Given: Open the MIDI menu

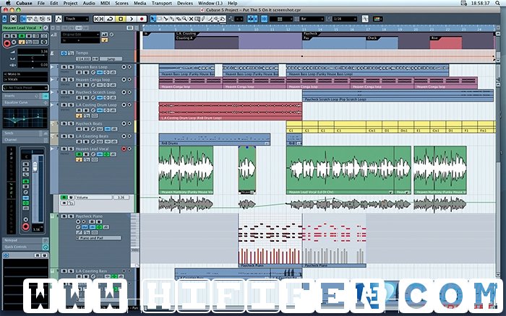Looking at the screenshot, I should [105, 3].
